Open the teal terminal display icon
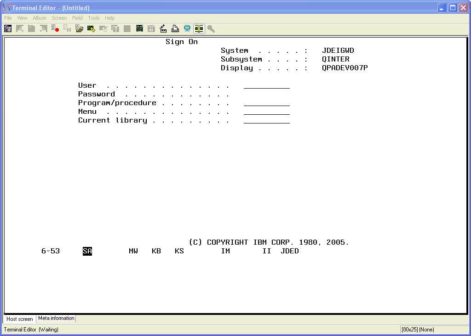The height and width of the screenshot is (336, 471). [187, 28]
